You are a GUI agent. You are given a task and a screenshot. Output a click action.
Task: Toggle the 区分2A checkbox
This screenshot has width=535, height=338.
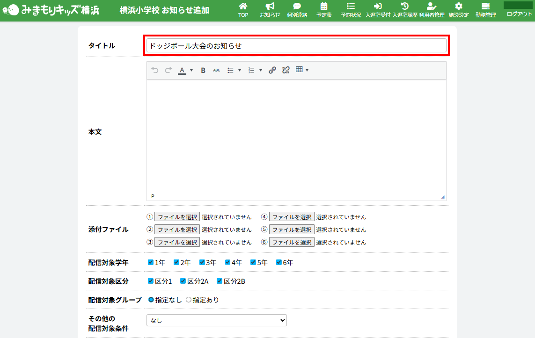pos(183,281)
